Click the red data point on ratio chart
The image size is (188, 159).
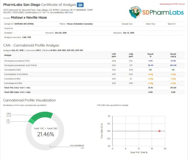click(x=159, y=131)
